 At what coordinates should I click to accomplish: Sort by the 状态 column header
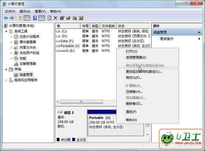pyautogui.click(x=133, y=26)
